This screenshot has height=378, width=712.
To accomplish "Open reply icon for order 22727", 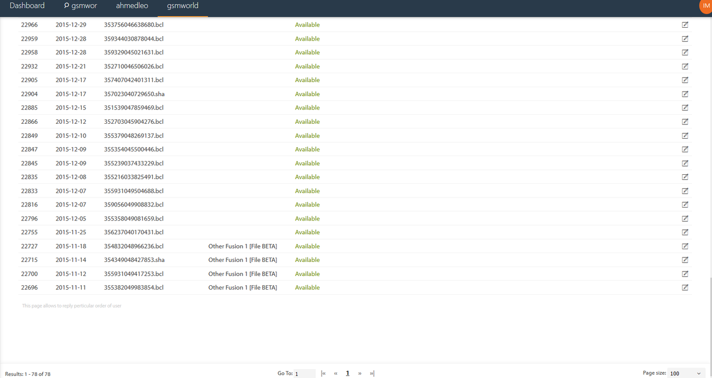I will pos(685,246).
